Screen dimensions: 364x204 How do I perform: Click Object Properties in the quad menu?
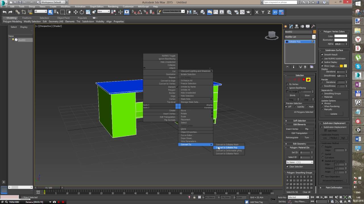point(189,132)
